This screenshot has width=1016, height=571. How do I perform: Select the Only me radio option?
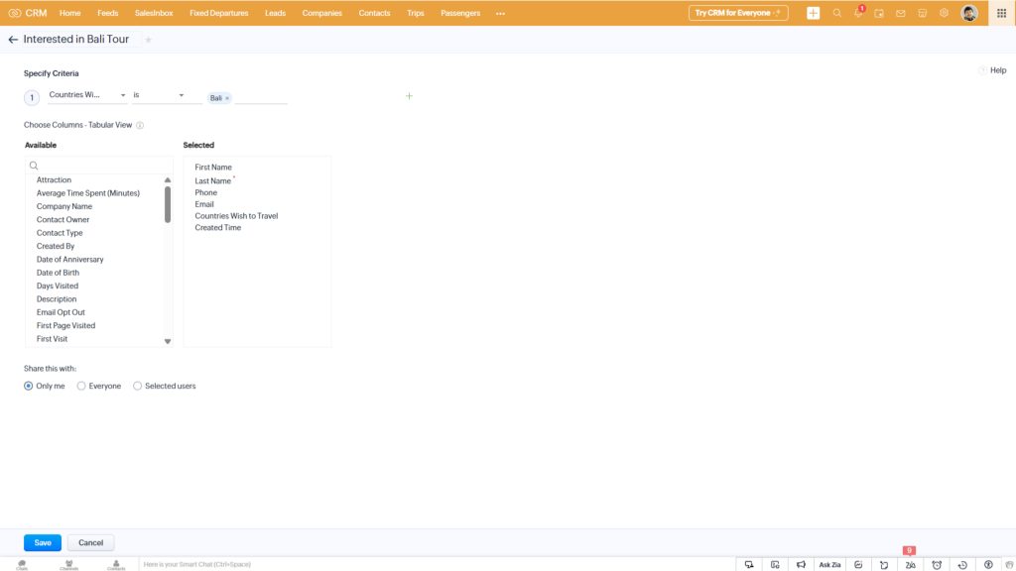pos(29,386)
